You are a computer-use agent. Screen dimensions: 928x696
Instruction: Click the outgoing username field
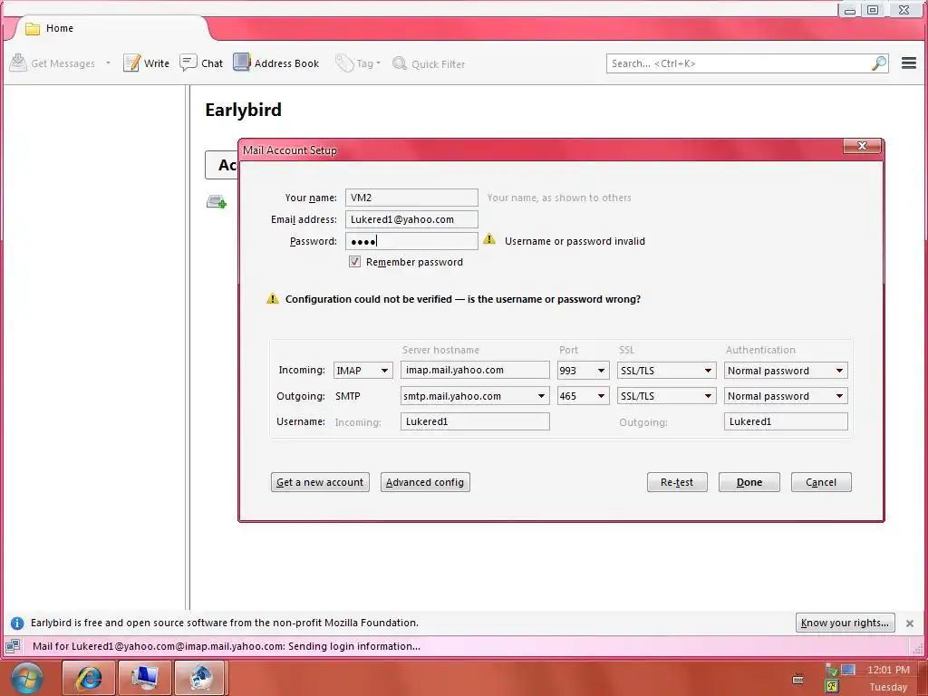[x=786, y=421]
